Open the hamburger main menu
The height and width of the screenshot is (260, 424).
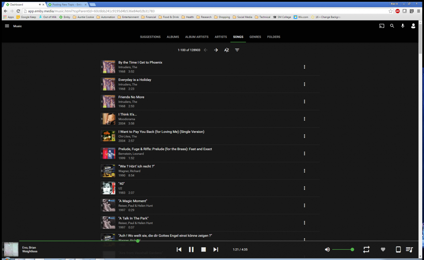[x=7, y=26]
